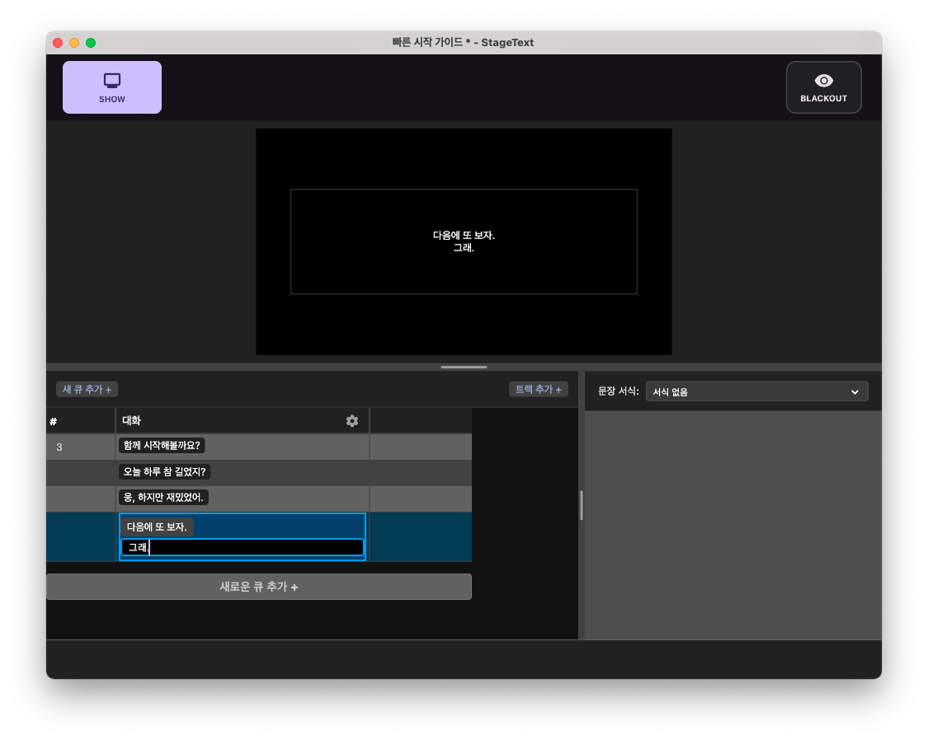
Task: Click cue number 3 in the # column
Action: [59, 447]
